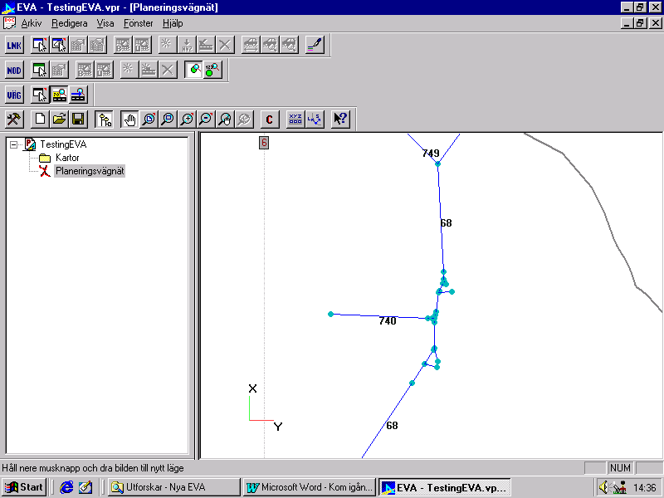Click the grayed star new-link icon in LNK row
Viewport: 664px width, 498px height.
(x=167, y=45)
